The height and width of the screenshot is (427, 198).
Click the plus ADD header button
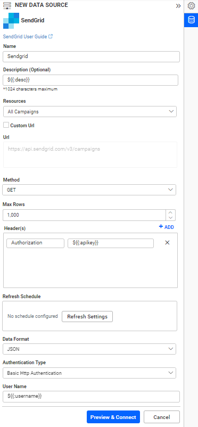click(x=167, y=227)
